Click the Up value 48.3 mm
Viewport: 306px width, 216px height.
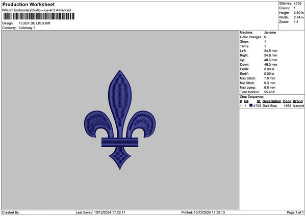click(270, 60)
